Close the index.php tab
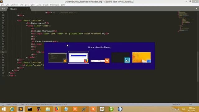The image size is (199, 112). (x=27, y=9)
